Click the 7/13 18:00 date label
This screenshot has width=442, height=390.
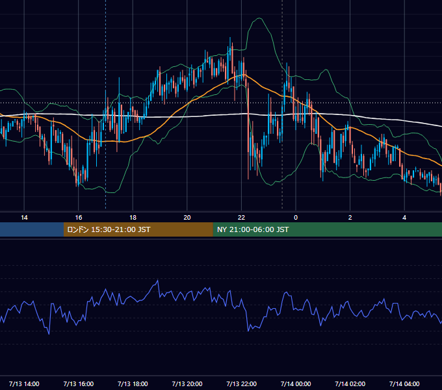[133, 383]
